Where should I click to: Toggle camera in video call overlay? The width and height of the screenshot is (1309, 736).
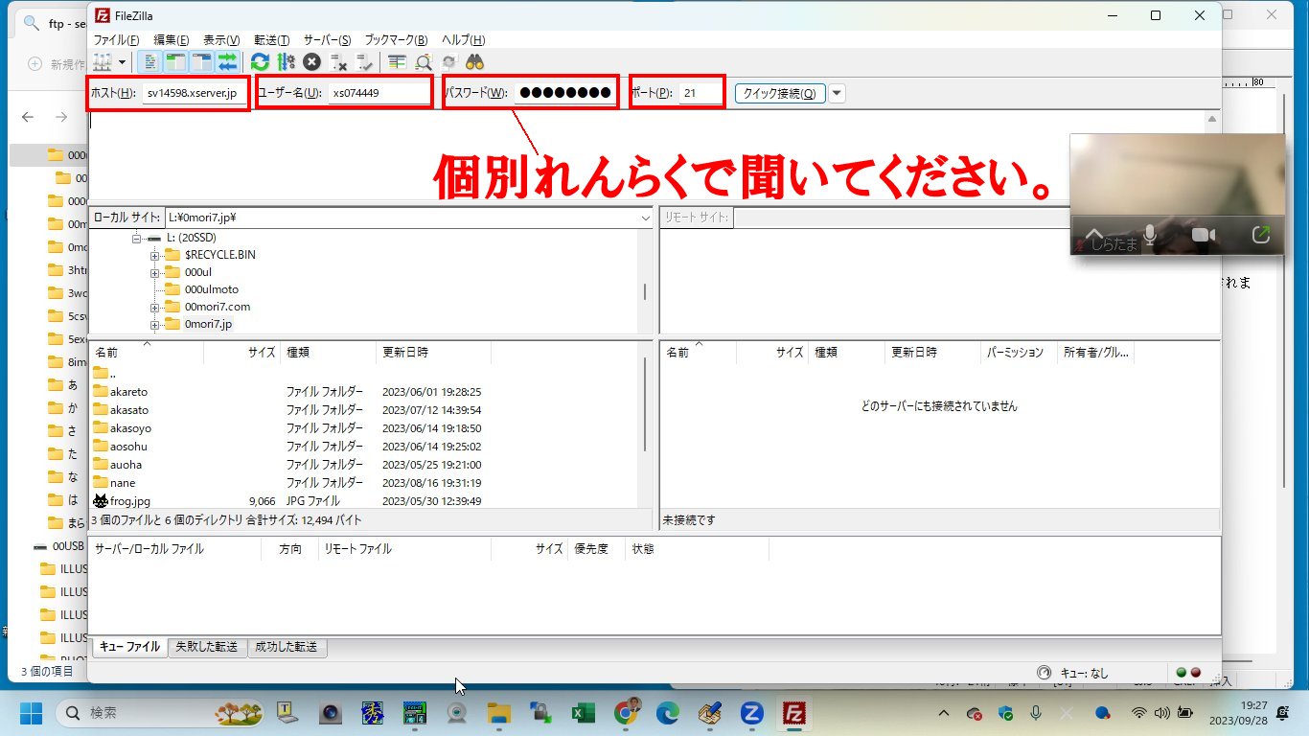(1203, 235)
